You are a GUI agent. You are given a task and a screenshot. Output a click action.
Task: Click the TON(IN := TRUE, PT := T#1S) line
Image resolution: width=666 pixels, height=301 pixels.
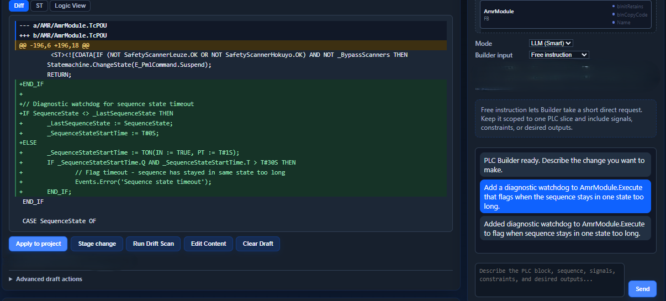pyautogui.click(x=231, y=152)
